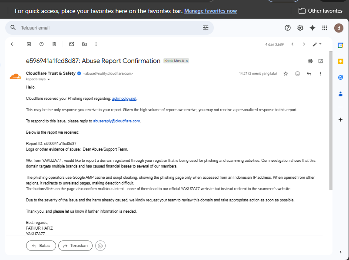349x260 pixels.
Task: Open message options three-dot menu
Action: (x=320, y=73)
